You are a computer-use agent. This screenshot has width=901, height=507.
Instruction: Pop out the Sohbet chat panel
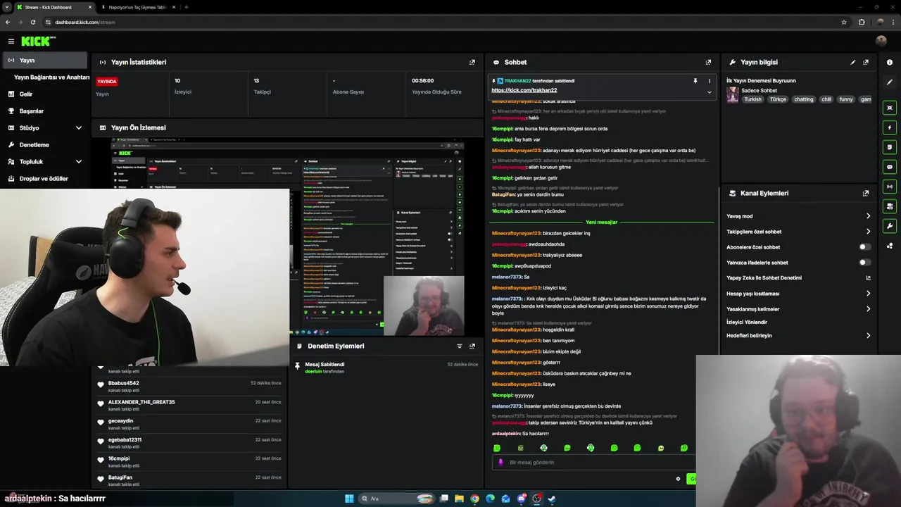pyautogui.click(x=708, y=62)
